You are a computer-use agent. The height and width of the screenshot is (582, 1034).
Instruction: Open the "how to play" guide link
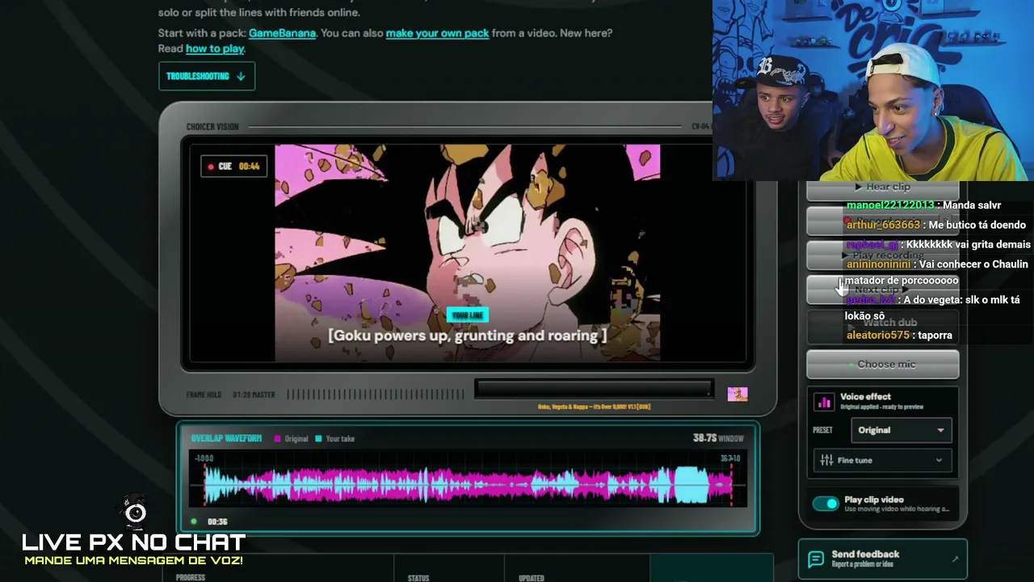[x=215, y=48]
